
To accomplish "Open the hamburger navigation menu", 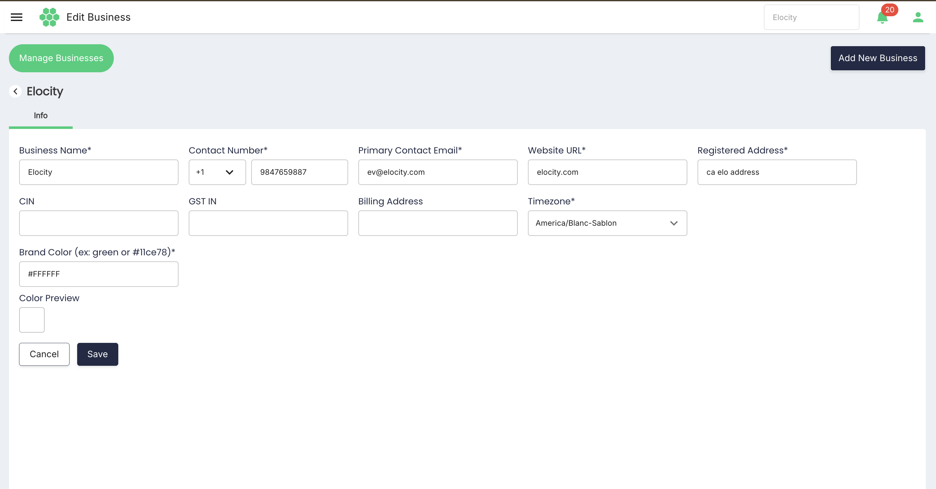I will click(17, 17).
